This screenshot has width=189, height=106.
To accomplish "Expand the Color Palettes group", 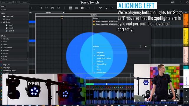I will click(x=1, y=48).
